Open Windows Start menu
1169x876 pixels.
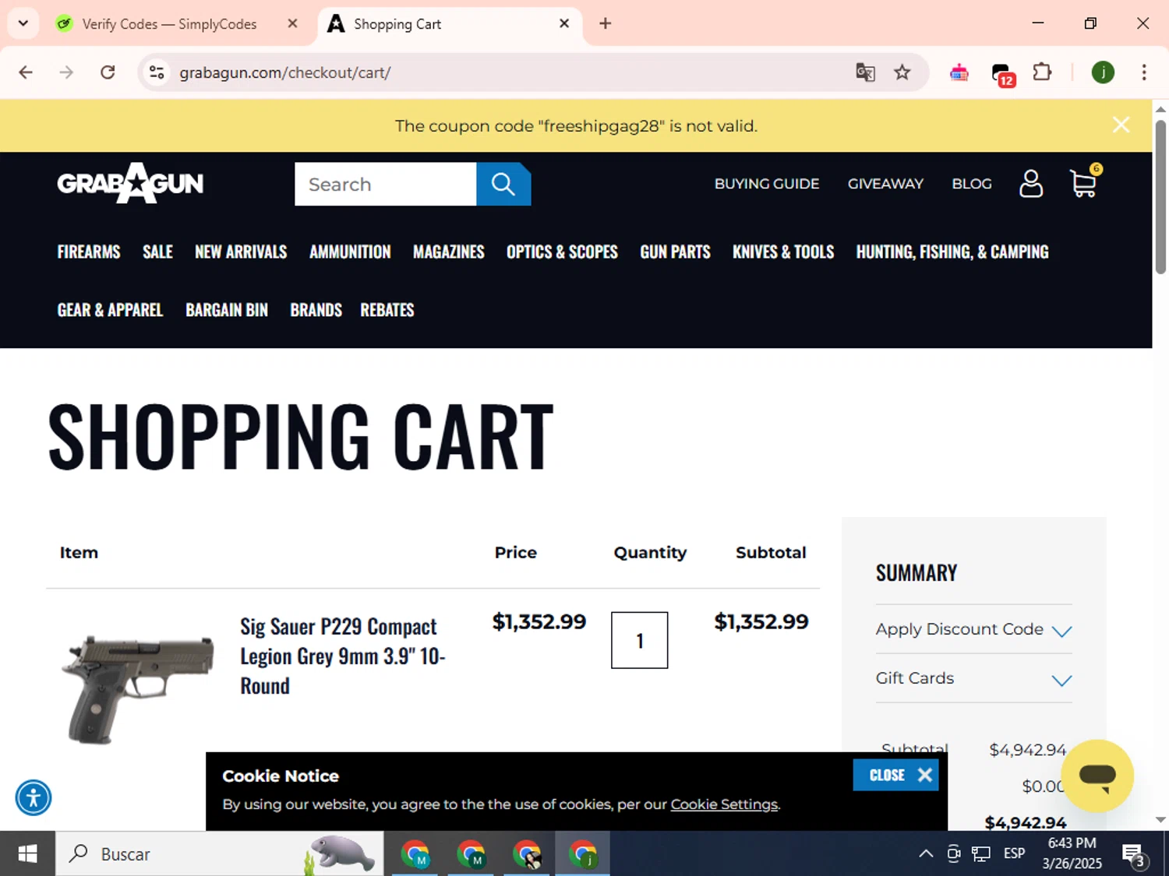27,853
